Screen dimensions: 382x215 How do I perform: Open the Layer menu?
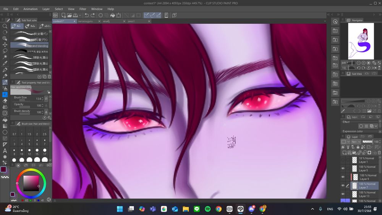click(x=46, y=9)
